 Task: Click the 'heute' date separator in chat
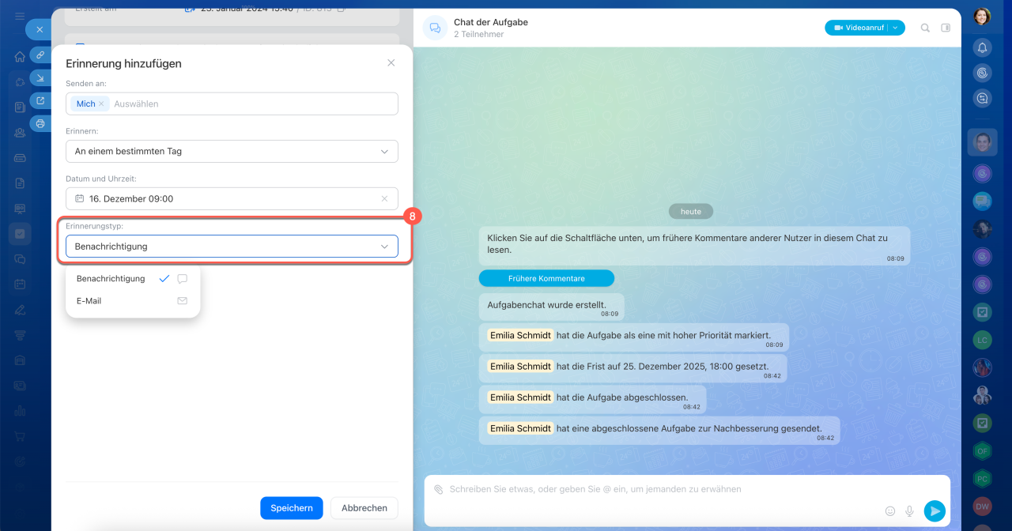click(691, 212)
